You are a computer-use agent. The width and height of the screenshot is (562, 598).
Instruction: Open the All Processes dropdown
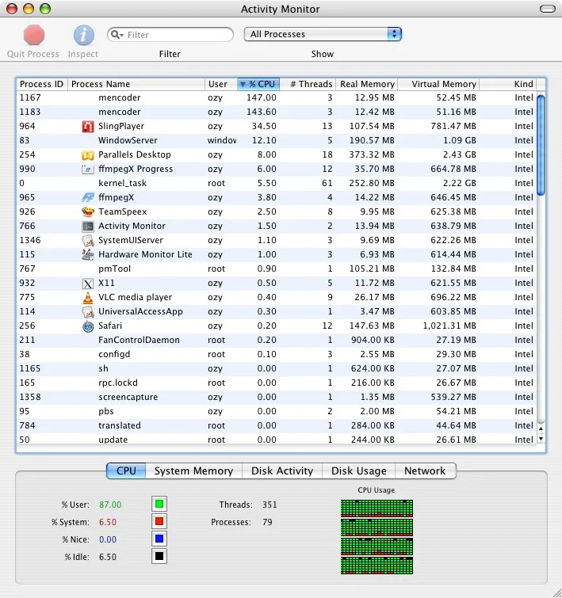[323, 34]
